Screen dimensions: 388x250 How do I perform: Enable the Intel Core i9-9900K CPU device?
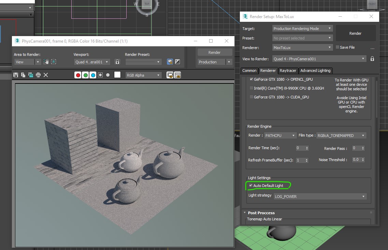click(x=252, y=88)
